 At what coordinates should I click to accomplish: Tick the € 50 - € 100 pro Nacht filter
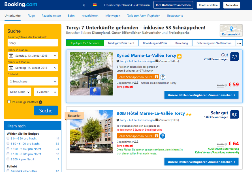[8, 143]
